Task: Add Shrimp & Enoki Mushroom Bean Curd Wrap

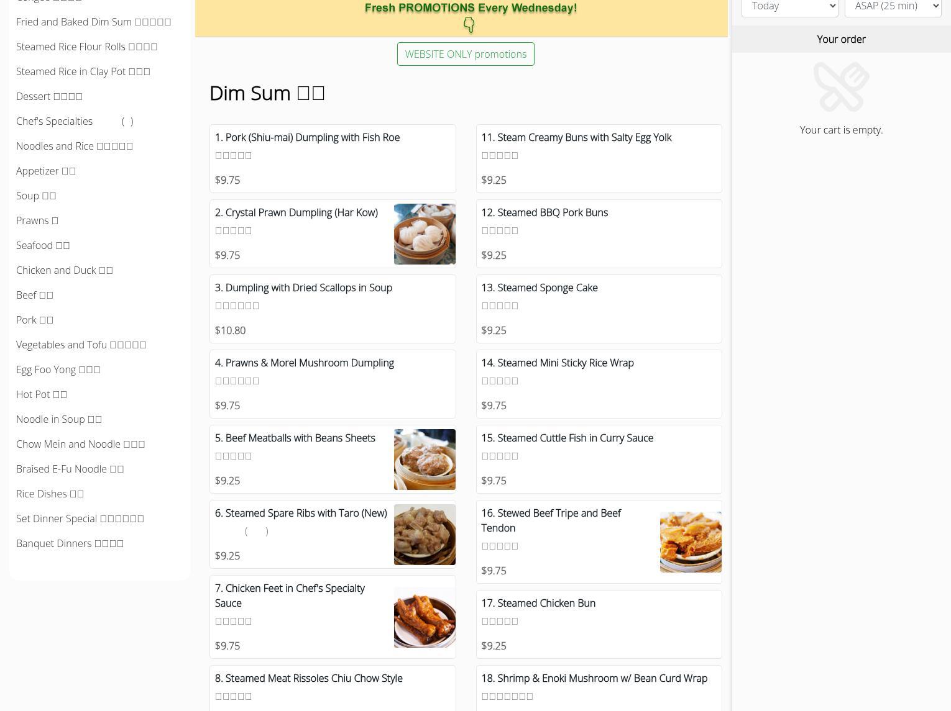Action: pyautogui.click(x=599, y=688)
